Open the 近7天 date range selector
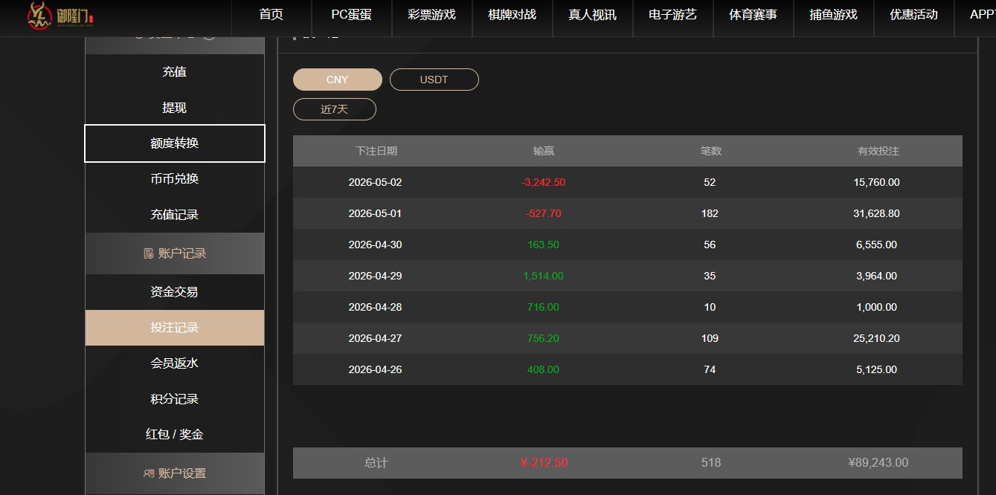 [335, 109]
